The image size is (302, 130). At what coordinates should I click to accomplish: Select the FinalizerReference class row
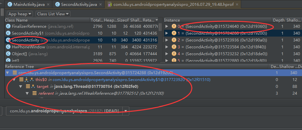click(81, 26)
